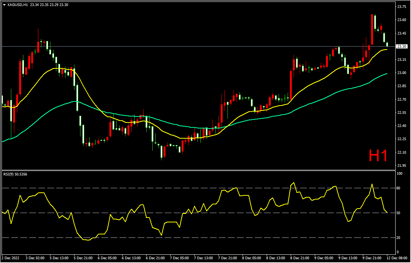This screenshot has width=411, height=263.
Task: Click the RSI scale value 100
Action: pos(400,174)
